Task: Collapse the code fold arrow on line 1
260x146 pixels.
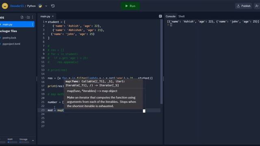Action: (x=46, y=22)
